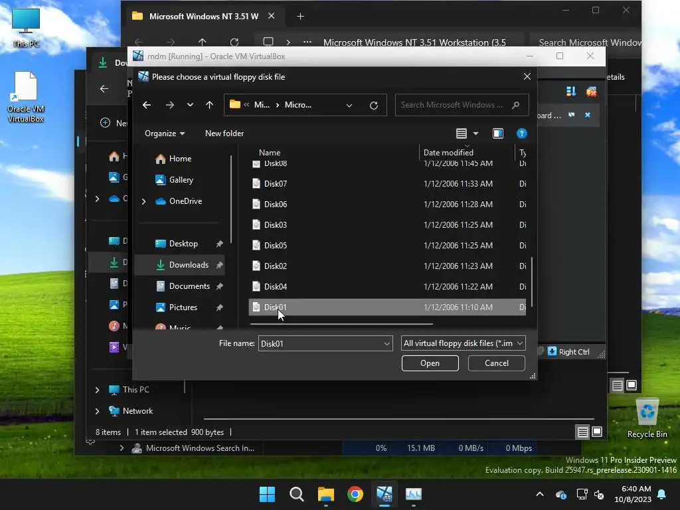Open the Organize menu
This screenshot has width=680, height=510.
[165, 133]
